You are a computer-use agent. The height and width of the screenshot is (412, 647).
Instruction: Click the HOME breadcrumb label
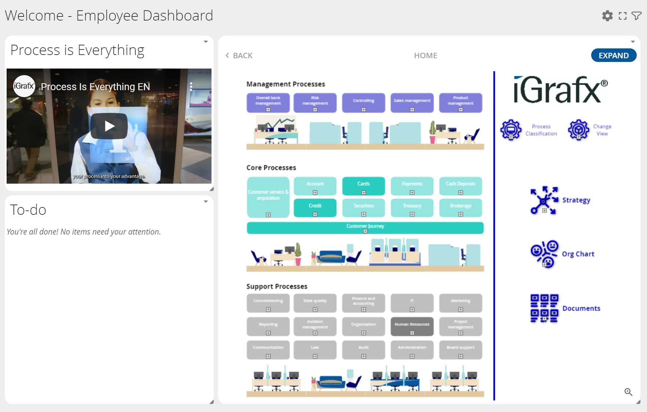[426, 55]
